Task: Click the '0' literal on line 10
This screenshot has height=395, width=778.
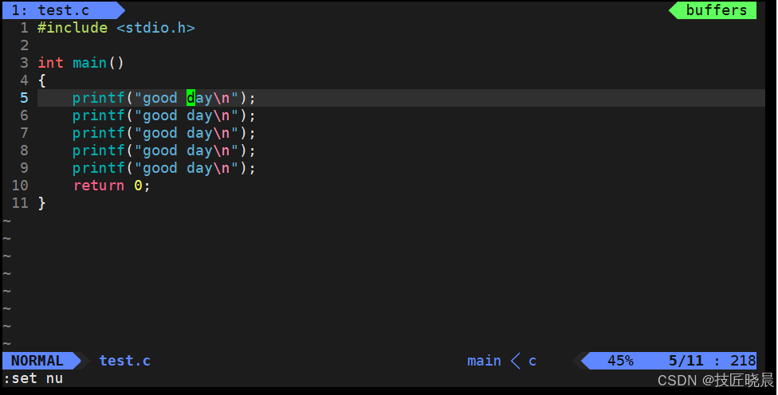Action: pos(138,186)
